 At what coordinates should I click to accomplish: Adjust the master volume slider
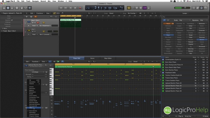pyautogui.click(x=182, y=8)
